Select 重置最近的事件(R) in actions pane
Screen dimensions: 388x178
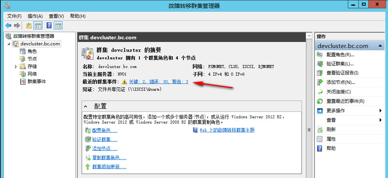pos(346,101)
